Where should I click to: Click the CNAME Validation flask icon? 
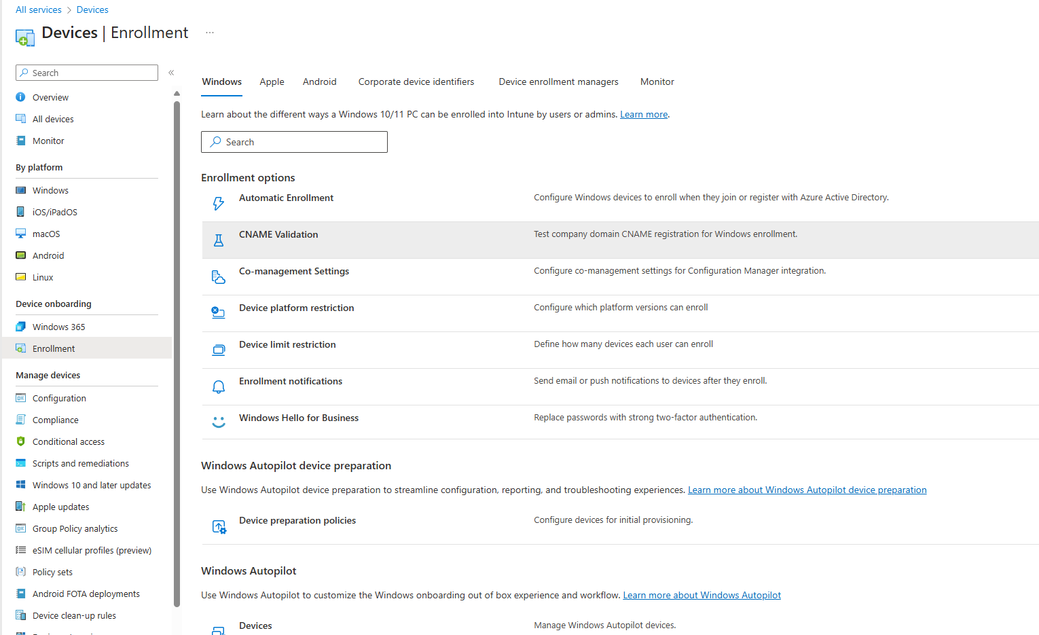tap(218, 240)
